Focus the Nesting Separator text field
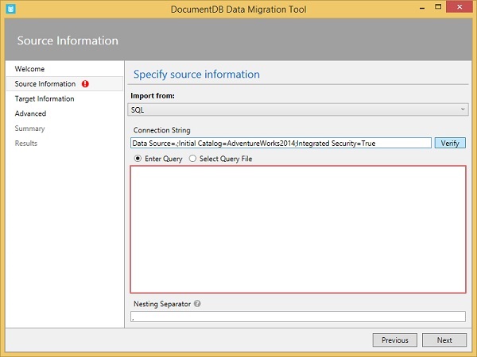Image resolution: width=477 pixels, height=357 pixels. (298, 317)
